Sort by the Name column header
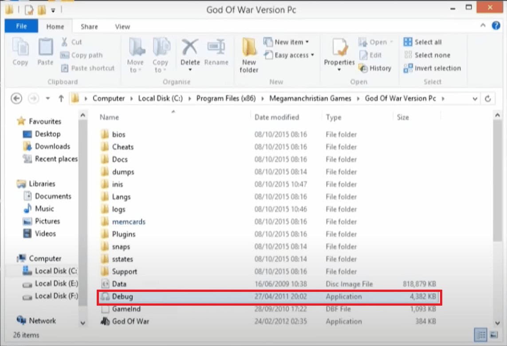Image resolution: width=507 pixels, height=346 pixels. click(x=109, y=117)
